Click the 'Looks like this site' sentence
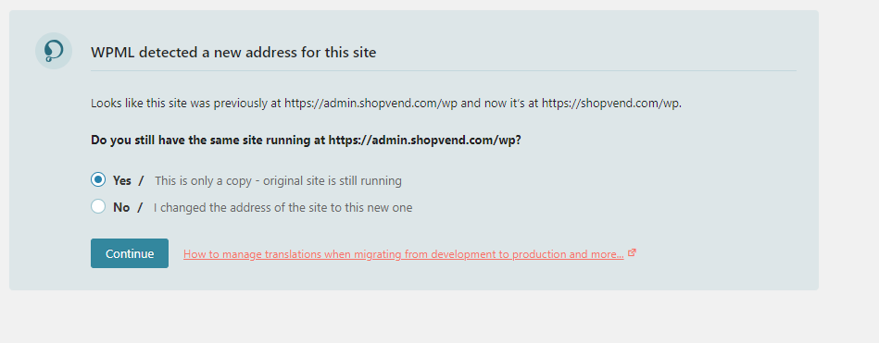This screenshot has height=343, width=879. (x=386, y=104)
